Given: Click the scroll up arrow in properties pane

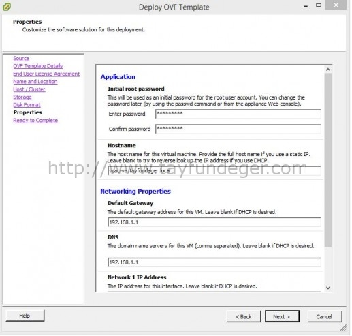Looking at the screenshot, I should (327, 70).
